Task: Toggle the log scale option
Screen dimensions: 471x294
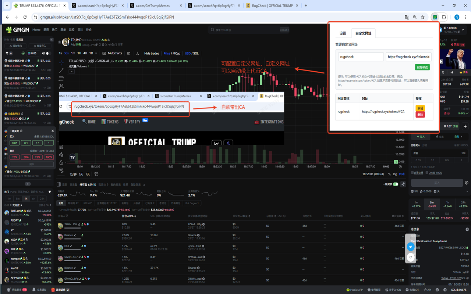Action: click(x=395, y=174)
